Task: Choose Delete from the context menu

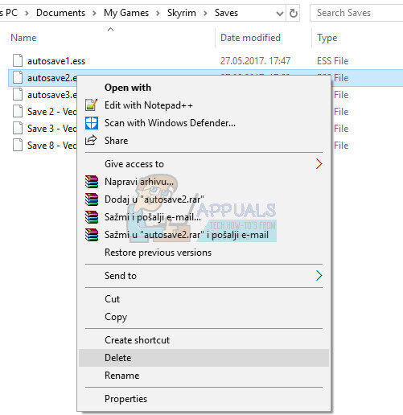Action: [x=204, y=358]
